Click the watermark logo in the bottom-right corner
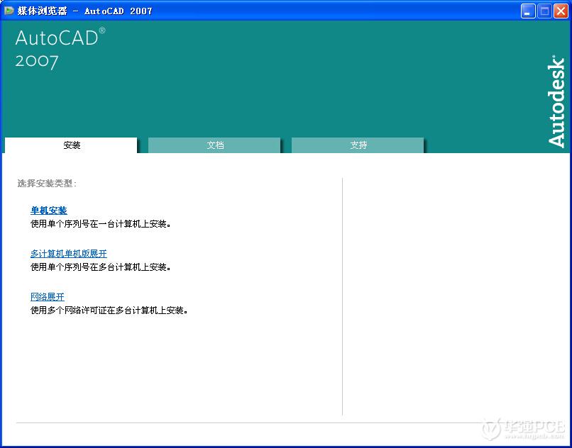This screenshot has height=448, width=572. point(524,430)
